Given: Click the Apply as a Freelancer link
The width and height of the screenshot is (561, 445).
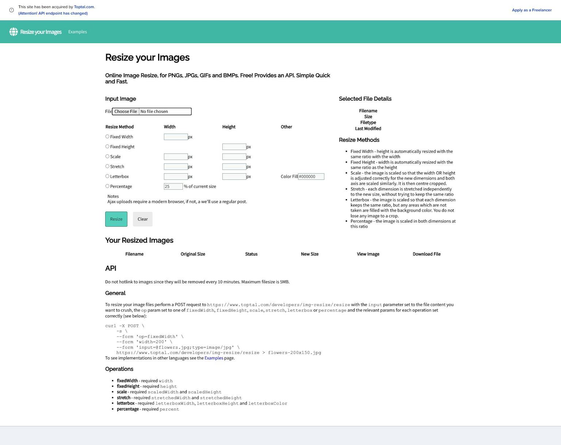Looking at the screenshot, I should pyautogui.click(x=532, y=10).
